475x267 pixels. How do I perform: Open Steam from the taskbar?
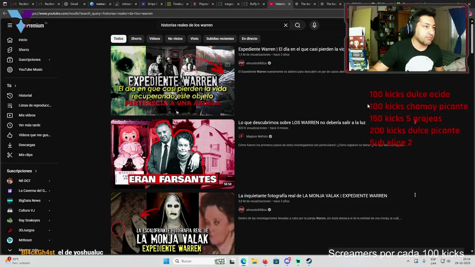(x=309, y=261)
